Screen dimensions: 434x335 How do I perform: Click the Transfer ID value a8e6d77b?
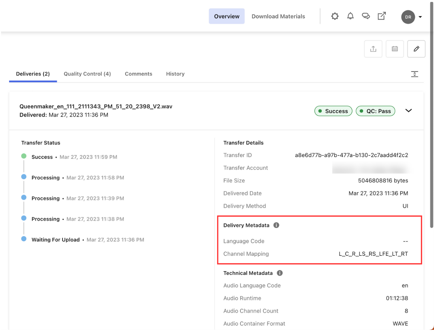coord(352,155)
